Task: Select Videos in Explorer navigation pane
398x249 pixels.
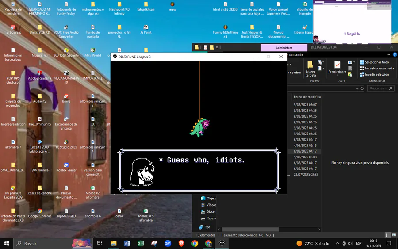Action: (x=208, y=205)
